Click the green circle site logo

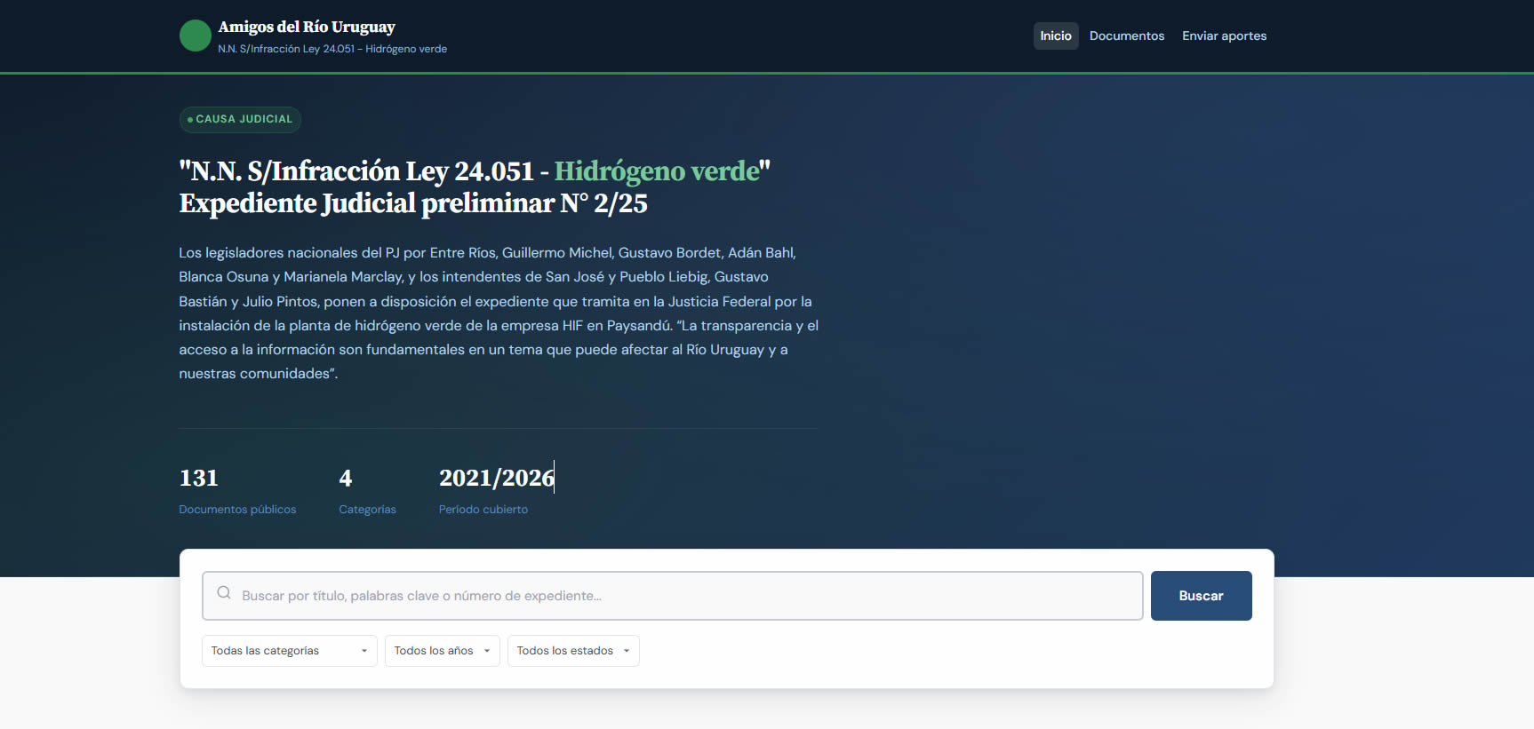pos(195,36)
